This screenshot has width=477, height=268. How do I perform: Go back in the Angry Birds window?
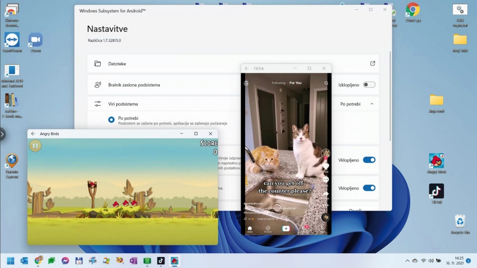[x=33, y=134]
